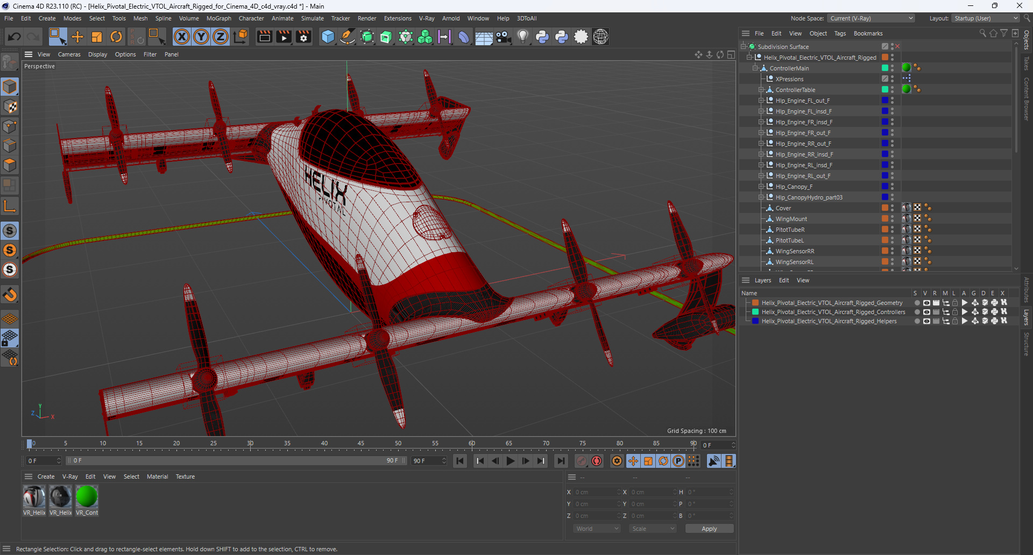Screen dimensions: 1033x555
Task: Open World coordinate system dropdown
Action: [x=597, y=529]
